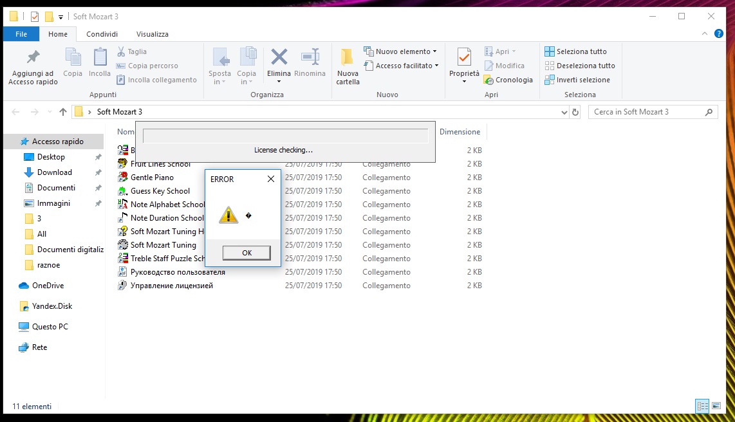Click Inverti selezione
The image size is (735, 422).
[577, 80]
